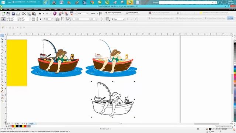Select the black-and-white outline boat drawing

click(113, 99)
